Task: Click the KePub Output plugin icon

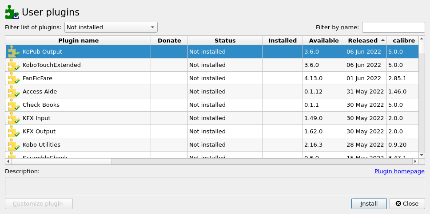Action: (x=13, y=52)
